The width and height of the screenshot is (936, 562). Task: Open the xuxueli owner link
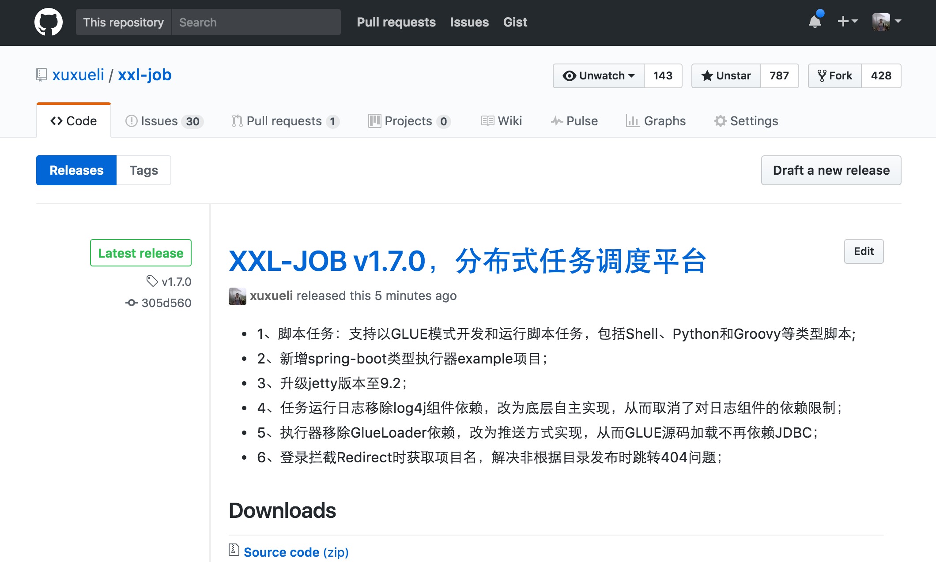click(x=78, y=75)
